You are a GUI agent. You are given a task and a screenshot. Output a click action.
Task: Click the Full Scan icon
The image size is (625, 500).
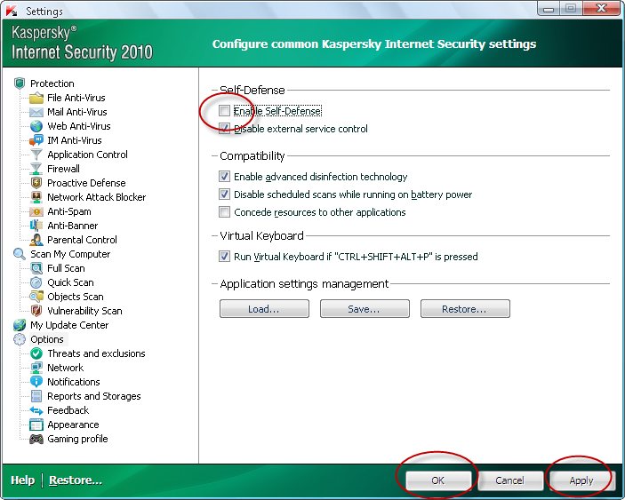pos(36,268)
